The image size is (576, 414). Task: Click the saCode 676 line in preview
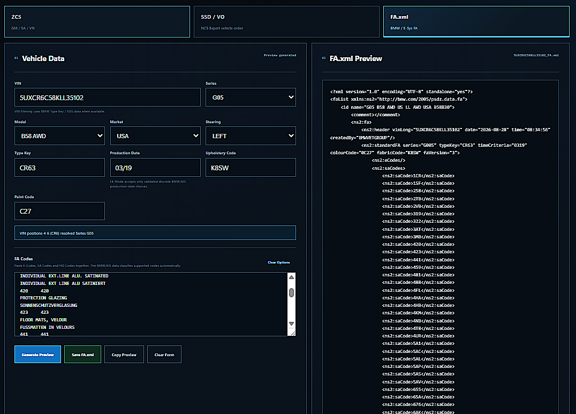click(418, 404)
